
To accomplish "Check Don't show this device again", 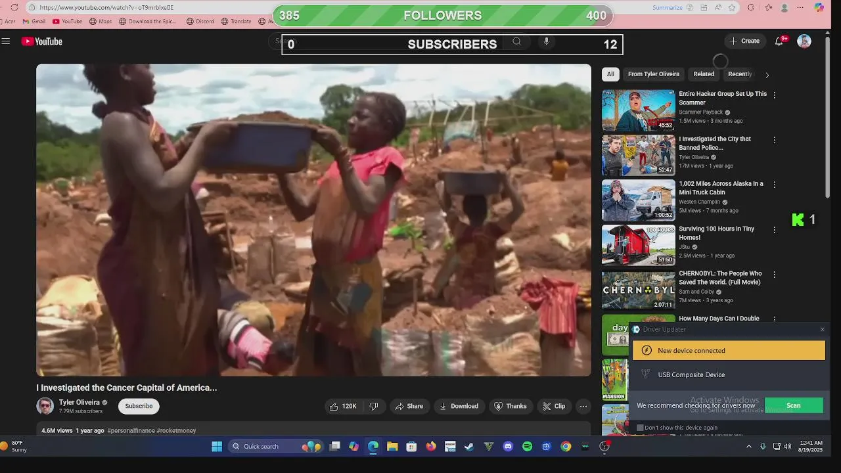I will [x=640, y=428].
